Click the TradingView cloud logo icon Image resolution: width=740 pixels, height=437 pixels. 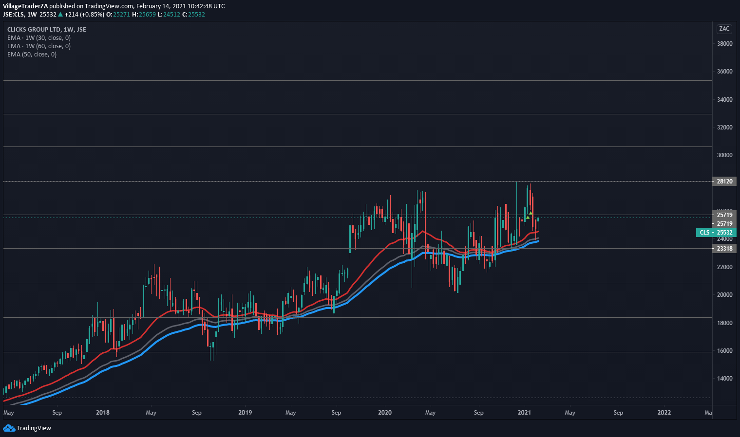click(x=9, y=428)
